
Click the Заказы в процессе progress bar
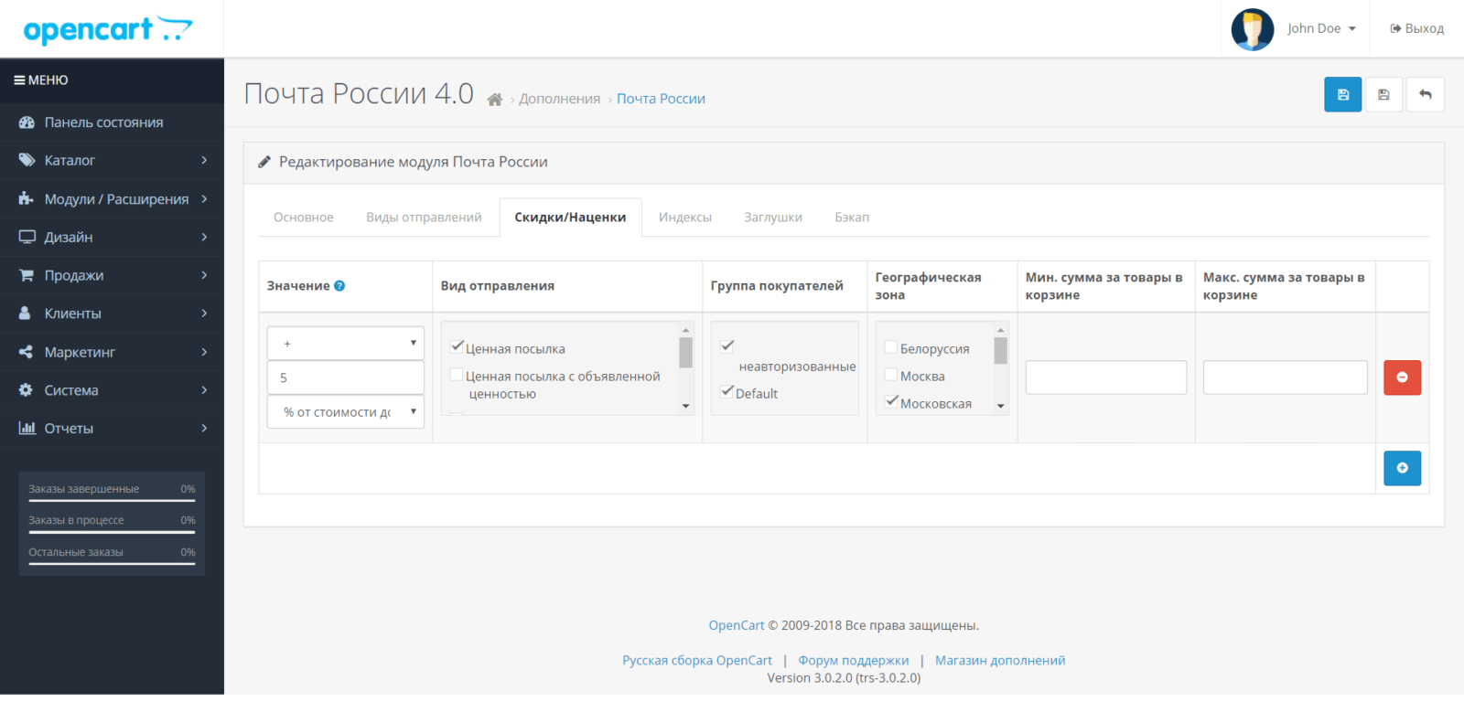click(x=112, y=532)
